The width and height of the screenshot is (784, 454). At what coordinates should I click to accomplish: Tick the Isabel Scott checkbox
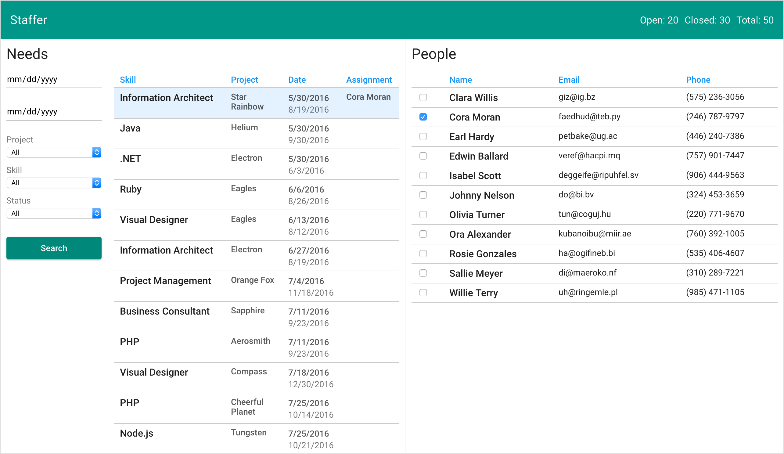[x=423, y=175]
